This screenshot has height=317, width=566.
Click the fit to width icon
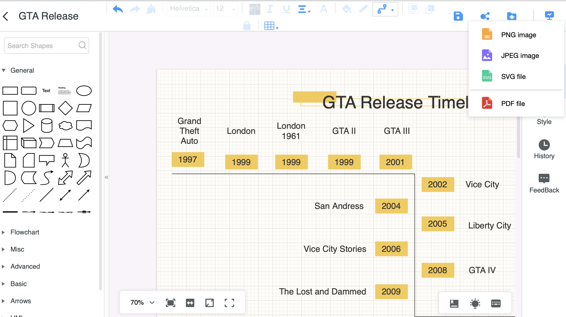click(190, 303)
